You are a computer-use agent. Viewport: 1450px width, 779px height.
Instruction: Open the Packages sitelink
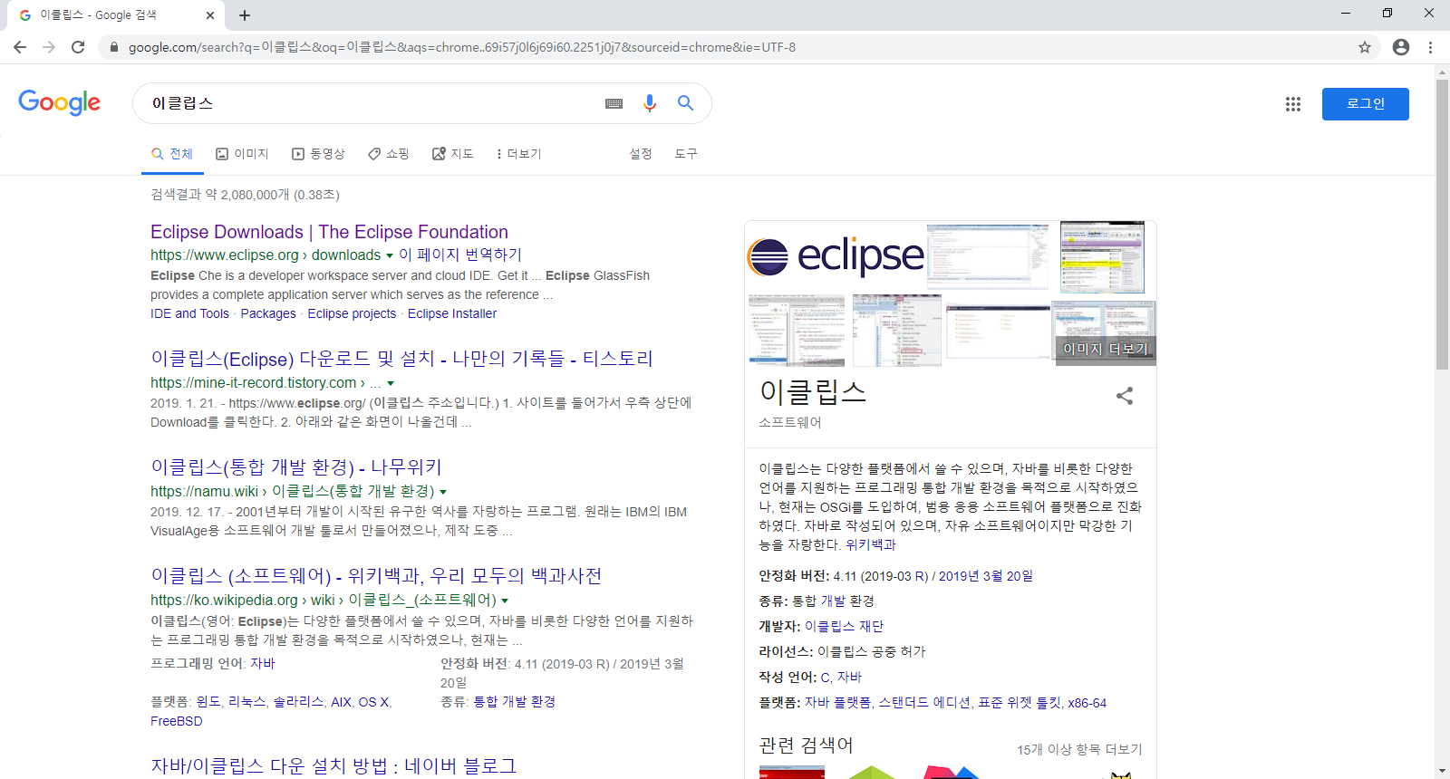click(x=268, y=313)
